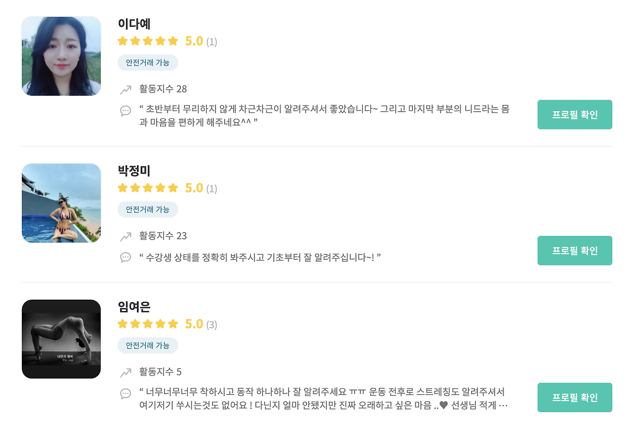Click the review speech bubble icon for 임여은
The width and height of the screenshot is (635, 434).
click(x=126, y=394)
